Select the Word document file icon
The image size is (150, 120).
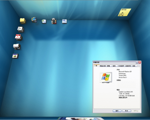pos(64,21)
